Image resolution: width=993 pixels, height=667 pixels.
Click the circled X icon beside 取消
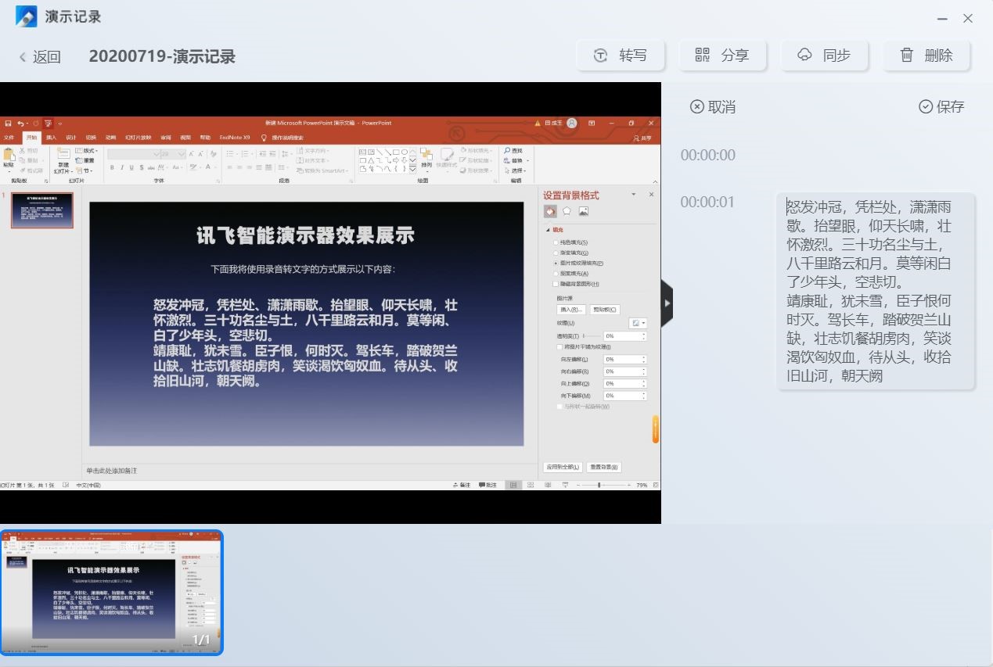696,106
